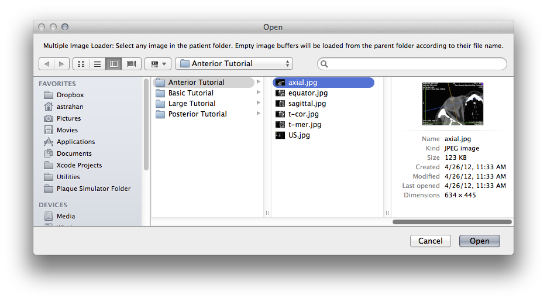Expand Anterior Tutorial via its arrow

[x=259, y=82]
